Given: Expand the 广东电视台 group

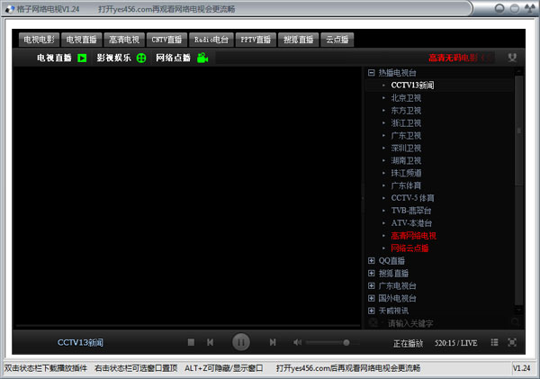Looking at the screenshot, I should click(371, 285).
